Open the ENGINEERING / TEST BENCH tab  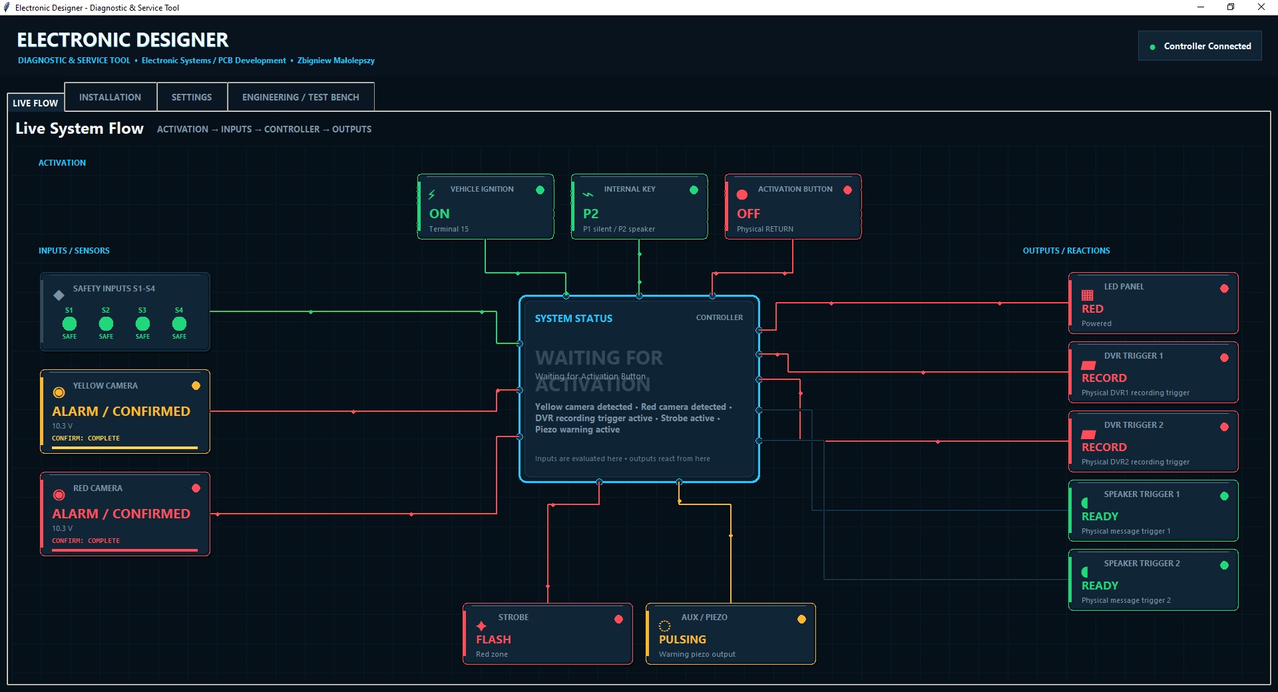pos(301,97)
